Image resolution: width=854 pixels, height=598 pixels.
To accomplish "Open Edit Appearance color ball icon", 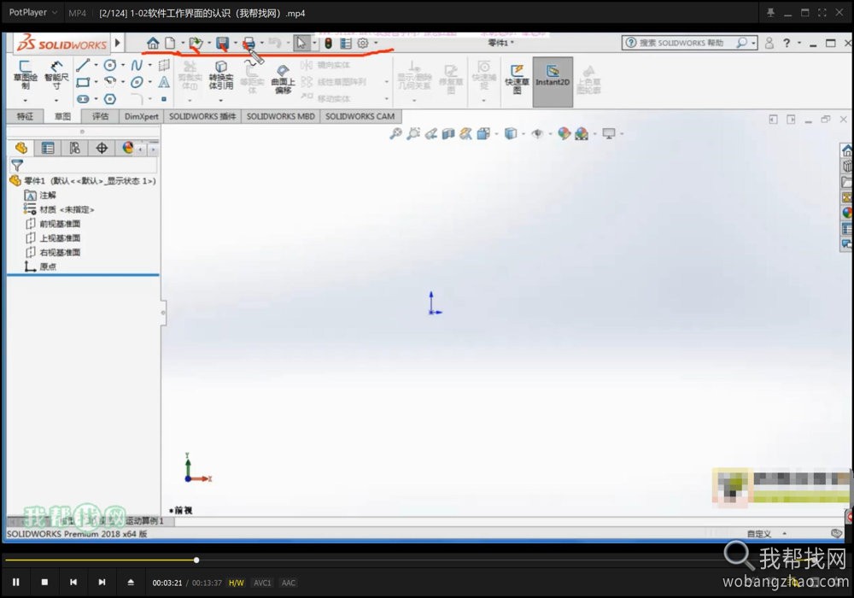I will click(x=564, y=133).
